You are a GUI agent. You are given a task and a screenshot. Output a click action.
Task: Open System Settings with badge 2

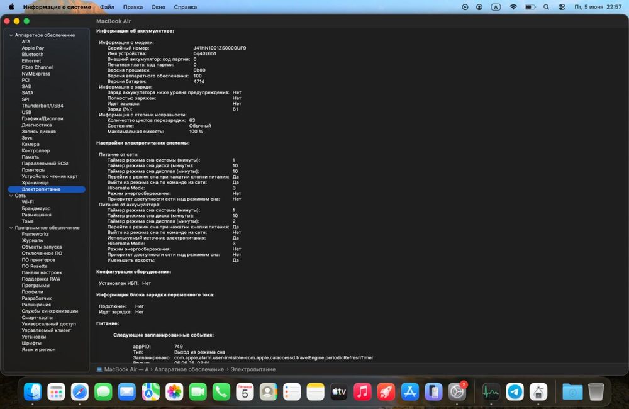(x=457, y=392)
